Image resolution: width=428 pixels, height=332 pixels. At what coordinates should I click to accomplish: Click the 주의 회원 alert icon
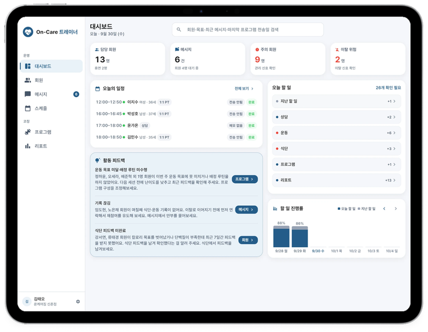[x=257, y=49]
